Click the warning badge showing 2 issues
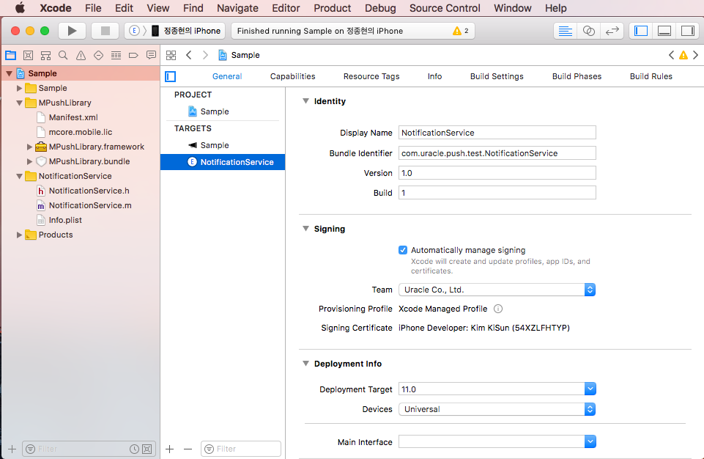This screenshot has width=704, height=459. click(x=461, y=31)
